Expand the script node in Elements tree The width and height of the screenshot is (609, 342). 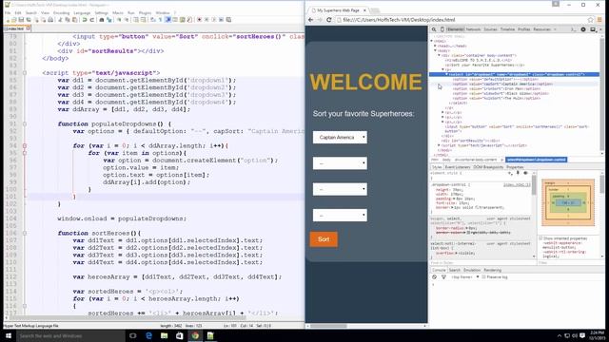point(439,145)
